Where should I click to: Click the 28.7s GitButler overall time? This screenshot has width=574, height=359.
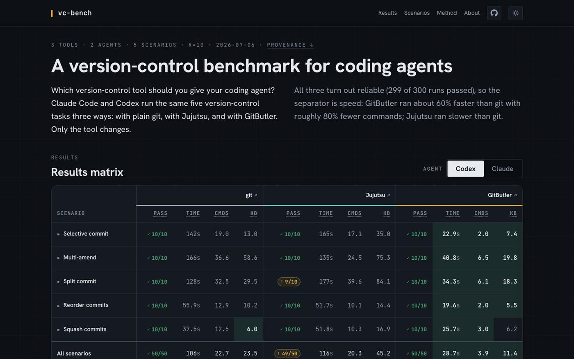pos(451,354)
